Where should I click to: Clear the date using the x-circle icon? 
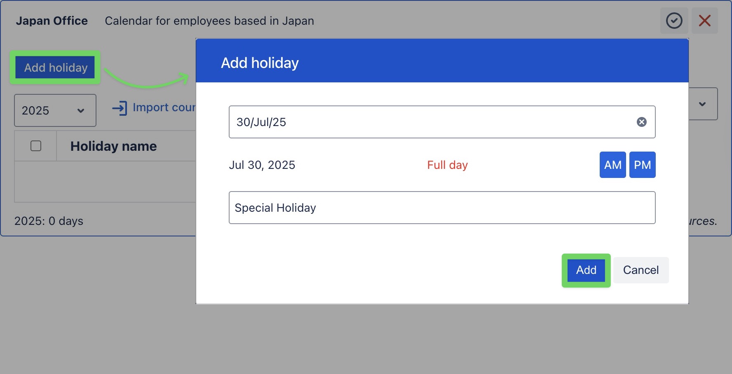tap(641, 122)
